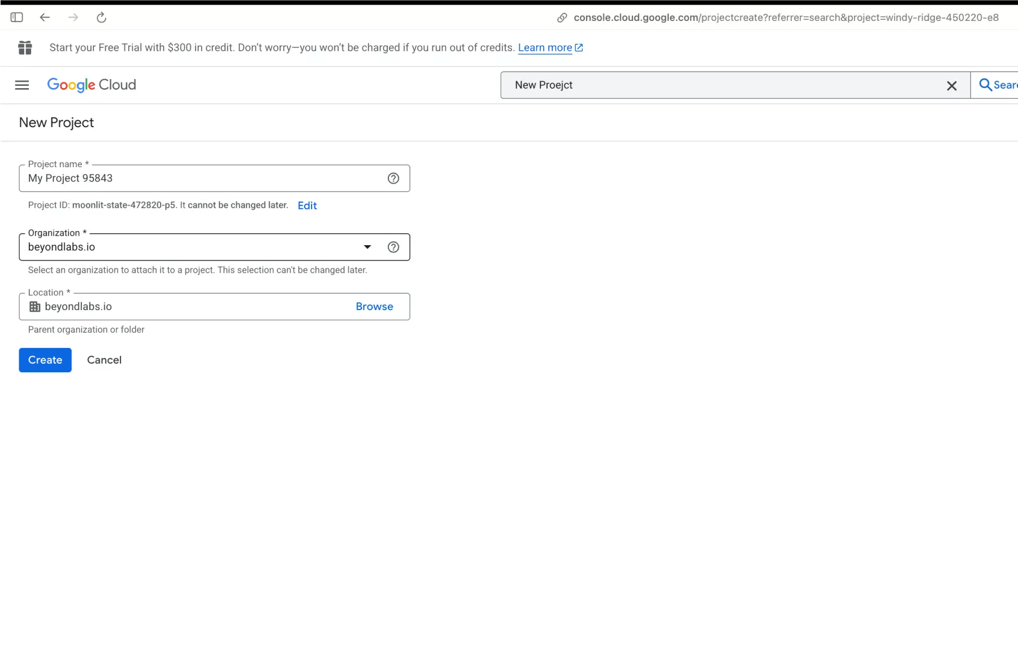This screenshot has width=1018, height=653.
Task: Go back with the browser back arrow
Action: tap(45, 18)
